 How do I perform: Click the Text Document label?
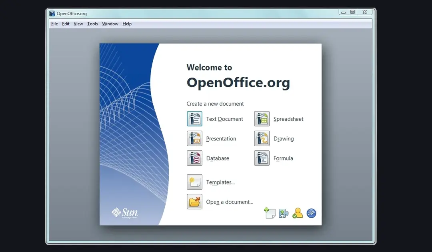point(224,119)
